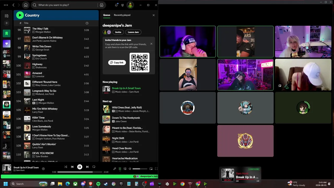Toggle the Queue view icon
Image resolution: width=334 pixels, height=188 pixels.
click(120, 169)
